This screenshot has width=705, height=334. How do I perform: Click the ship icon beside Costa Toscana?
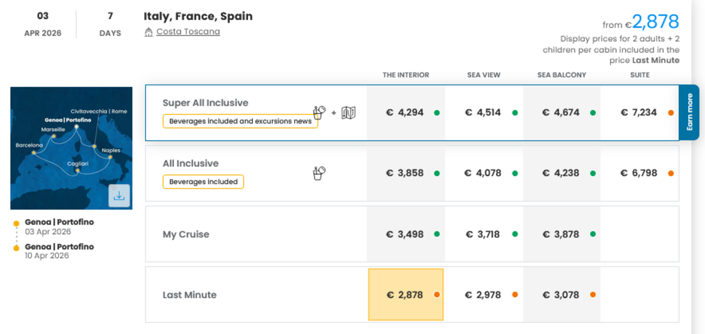[x=148, y=32]
